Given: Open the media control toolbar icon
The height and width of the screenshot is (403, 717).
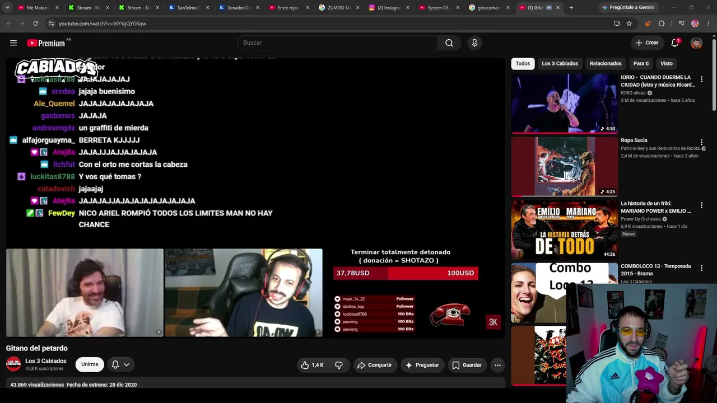Looking at the screenshot, I should click(x=681, y=24).
